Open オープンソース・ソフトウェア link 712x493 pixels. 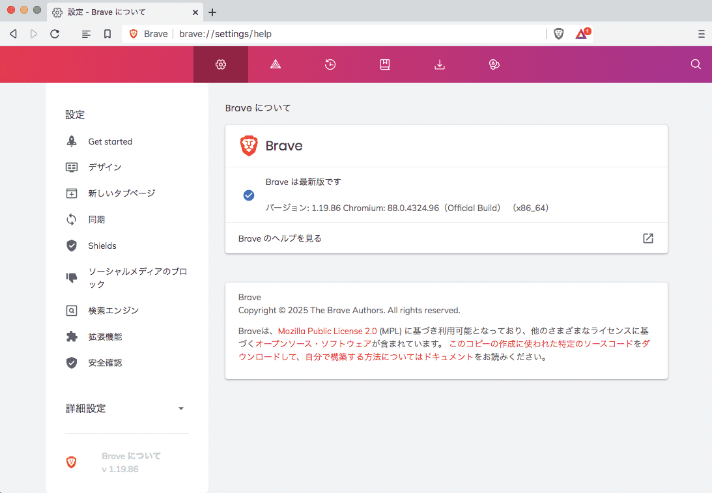coord(313,344)
